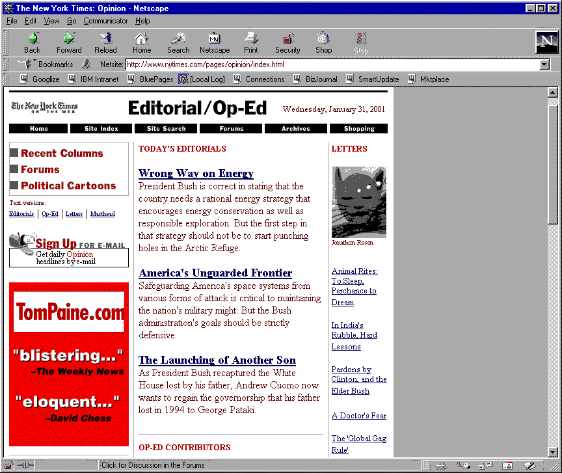Viewport: 562px width, 473px height.
Task: Open the Political Cartoons link
Action: 68,186
